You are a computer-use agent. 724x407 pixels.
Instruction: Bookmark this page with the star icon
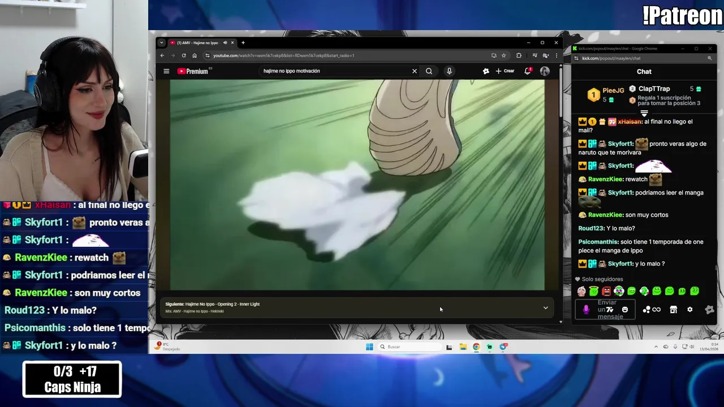503,55
